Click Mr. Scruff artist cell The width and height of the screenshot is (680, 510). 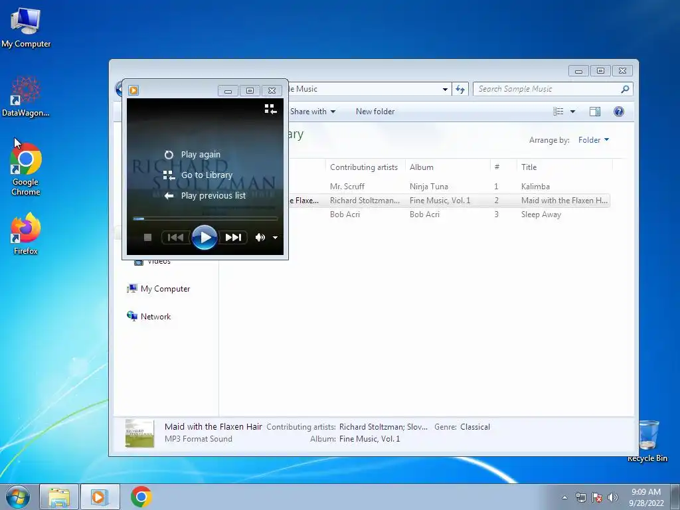[347, 187]
